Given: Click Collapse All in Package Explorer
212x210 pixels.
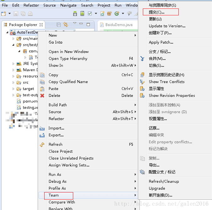Looking at the screenshot, I should tap(59, 25).
